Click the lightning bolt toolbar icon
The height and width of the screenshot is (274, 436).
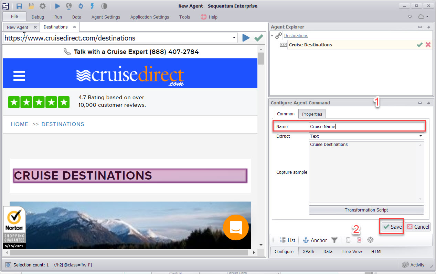coord(92,6)
